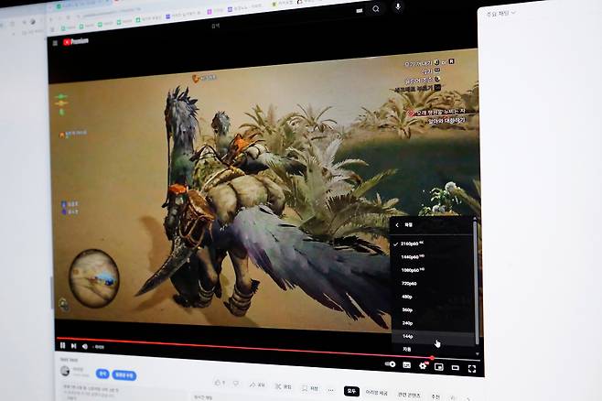Go back from the quality menu
The width and height of the screenshot is (602, 401).
[397, 225]
